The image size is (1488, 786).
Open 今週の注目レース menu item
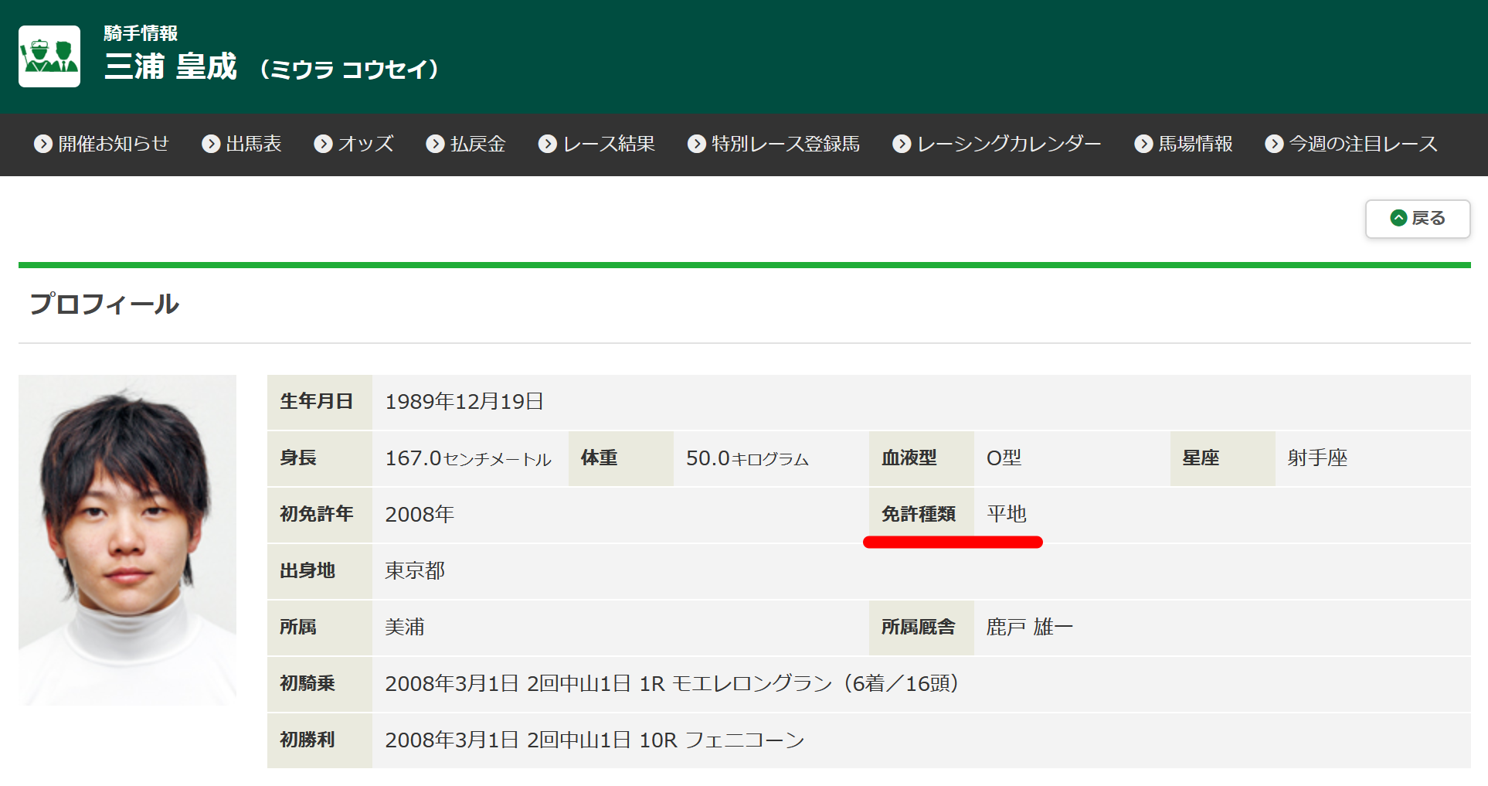(1351, 144)
